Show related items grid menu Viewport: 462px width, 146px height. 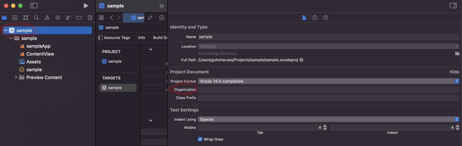tap(101, 18)
